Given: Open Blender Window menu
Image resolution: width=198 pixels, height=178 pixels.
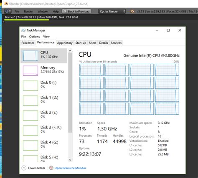Looking at the screenshot, I should (x=43, y=11).
